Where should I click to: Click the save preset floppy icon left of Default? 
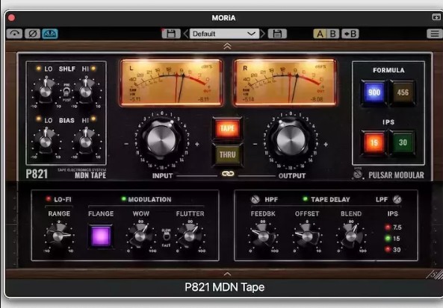coord(171,34)
